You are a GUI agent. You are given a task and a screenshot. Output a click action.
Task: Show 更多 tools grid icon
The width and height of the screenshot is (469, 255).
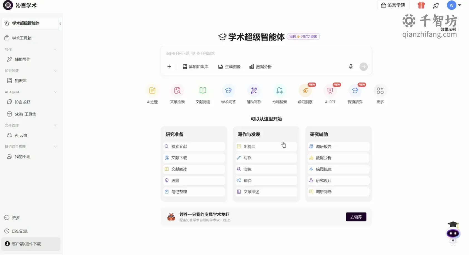(380, 91)
